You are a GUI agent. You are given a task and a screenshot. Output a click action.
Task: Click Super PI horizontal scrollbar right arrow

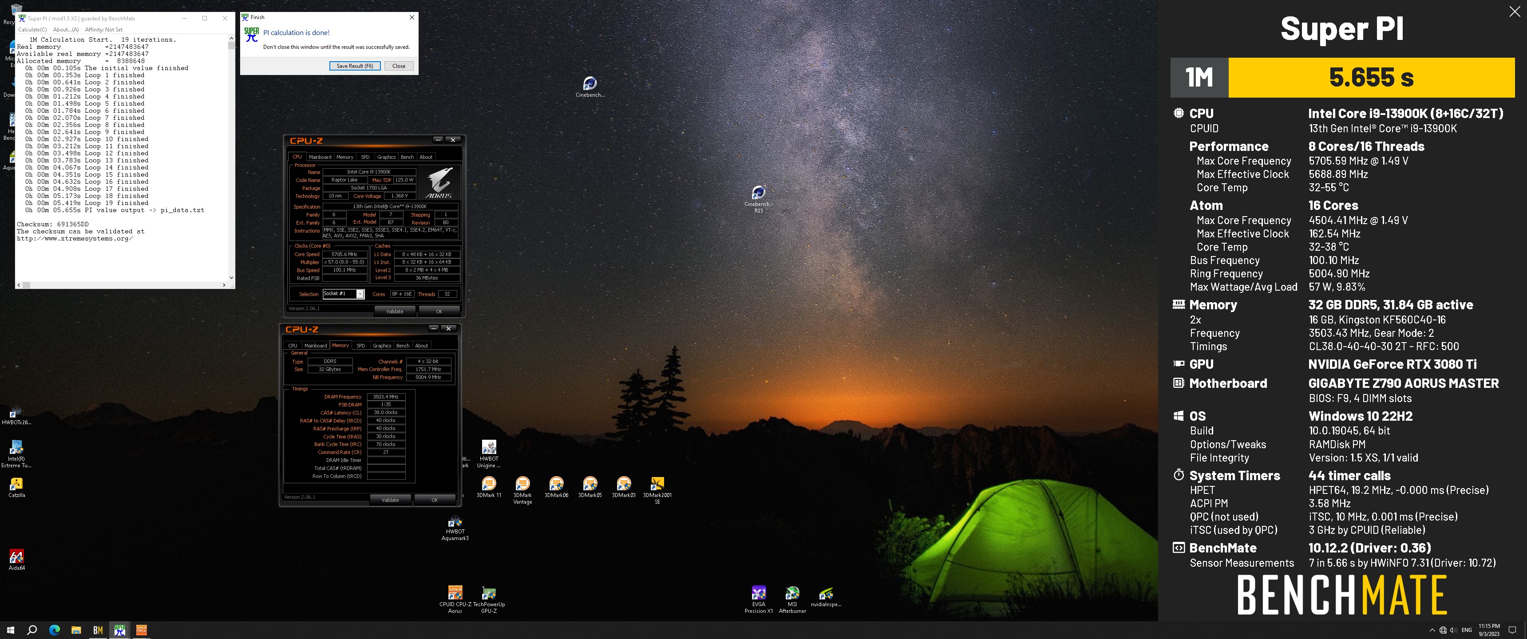pyautogui.click(x=224, y=285)
